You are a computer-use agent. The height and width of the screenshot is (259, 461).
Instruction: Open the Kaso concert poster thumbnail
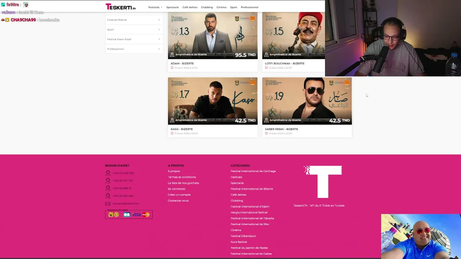coord(212,101)
